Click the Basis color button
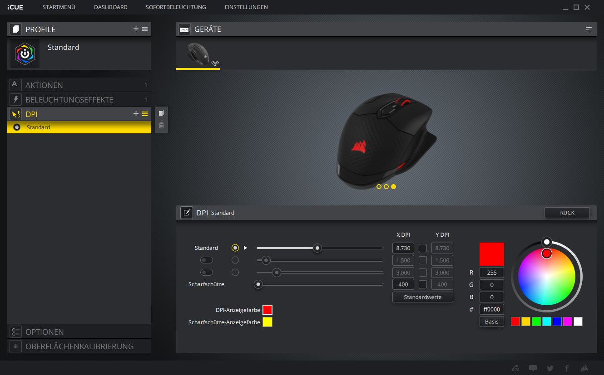Screen dimensions: 604x375 tap(491, 321)
